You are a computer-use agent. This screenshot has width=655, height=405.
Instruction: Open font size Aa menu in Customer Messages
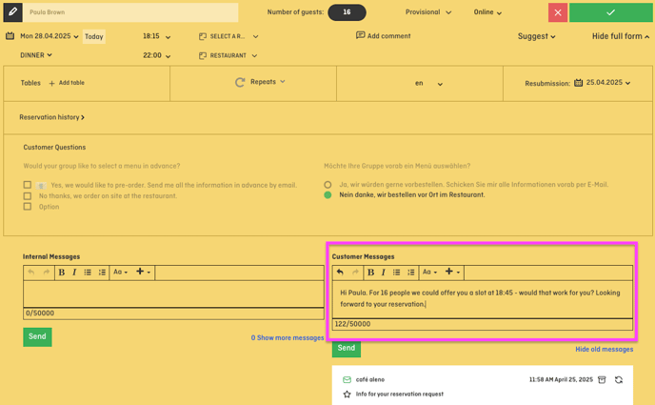click(x=429, y=273)
